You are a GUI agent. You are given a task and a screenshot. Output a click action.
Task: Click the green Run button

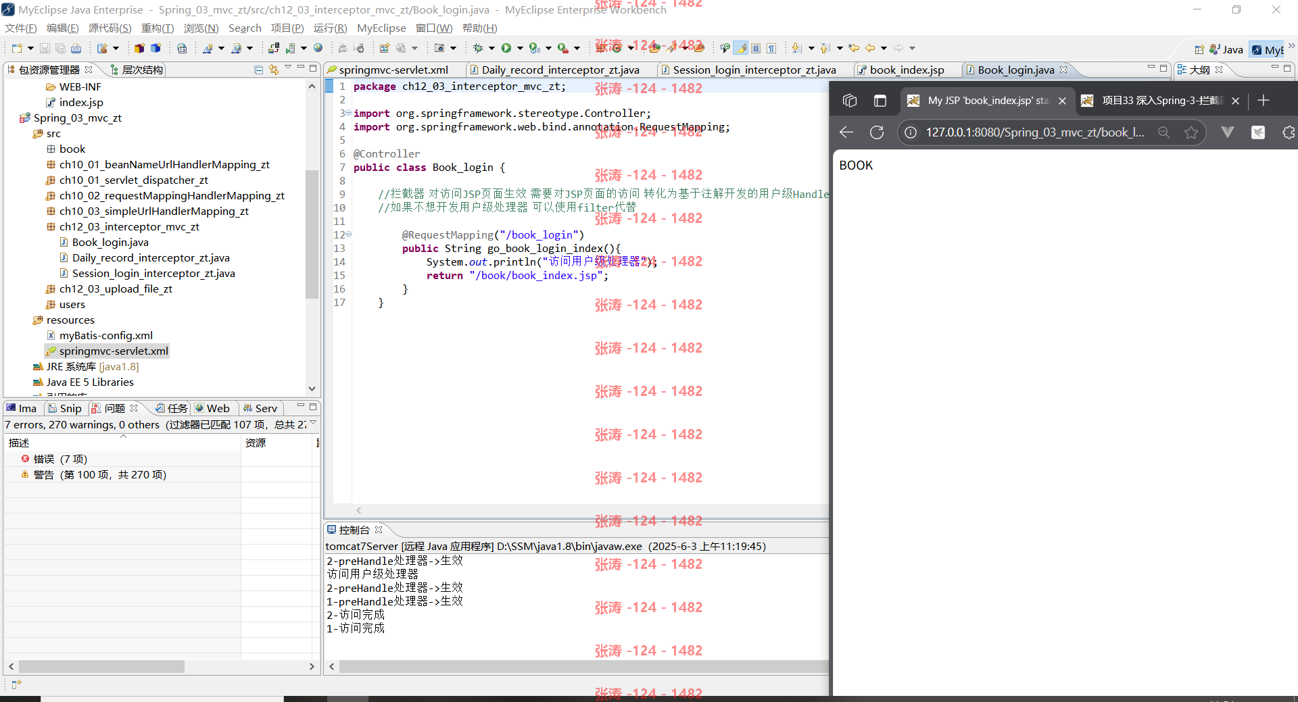[506, 48]
